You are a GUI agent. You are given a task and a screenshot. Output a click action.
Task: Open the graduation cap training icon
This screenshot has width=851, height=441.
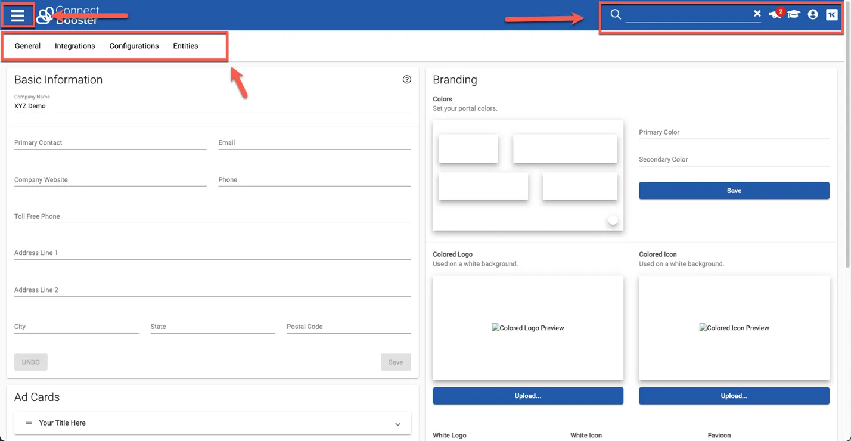point(793,14)
